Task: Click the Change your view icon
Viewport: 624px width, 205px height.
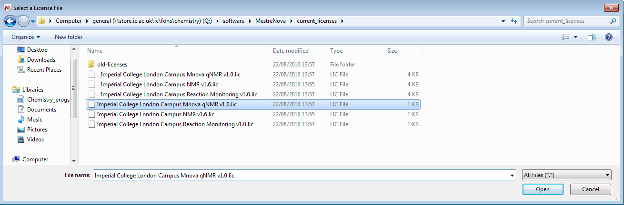Action: [x=565, y=37]
